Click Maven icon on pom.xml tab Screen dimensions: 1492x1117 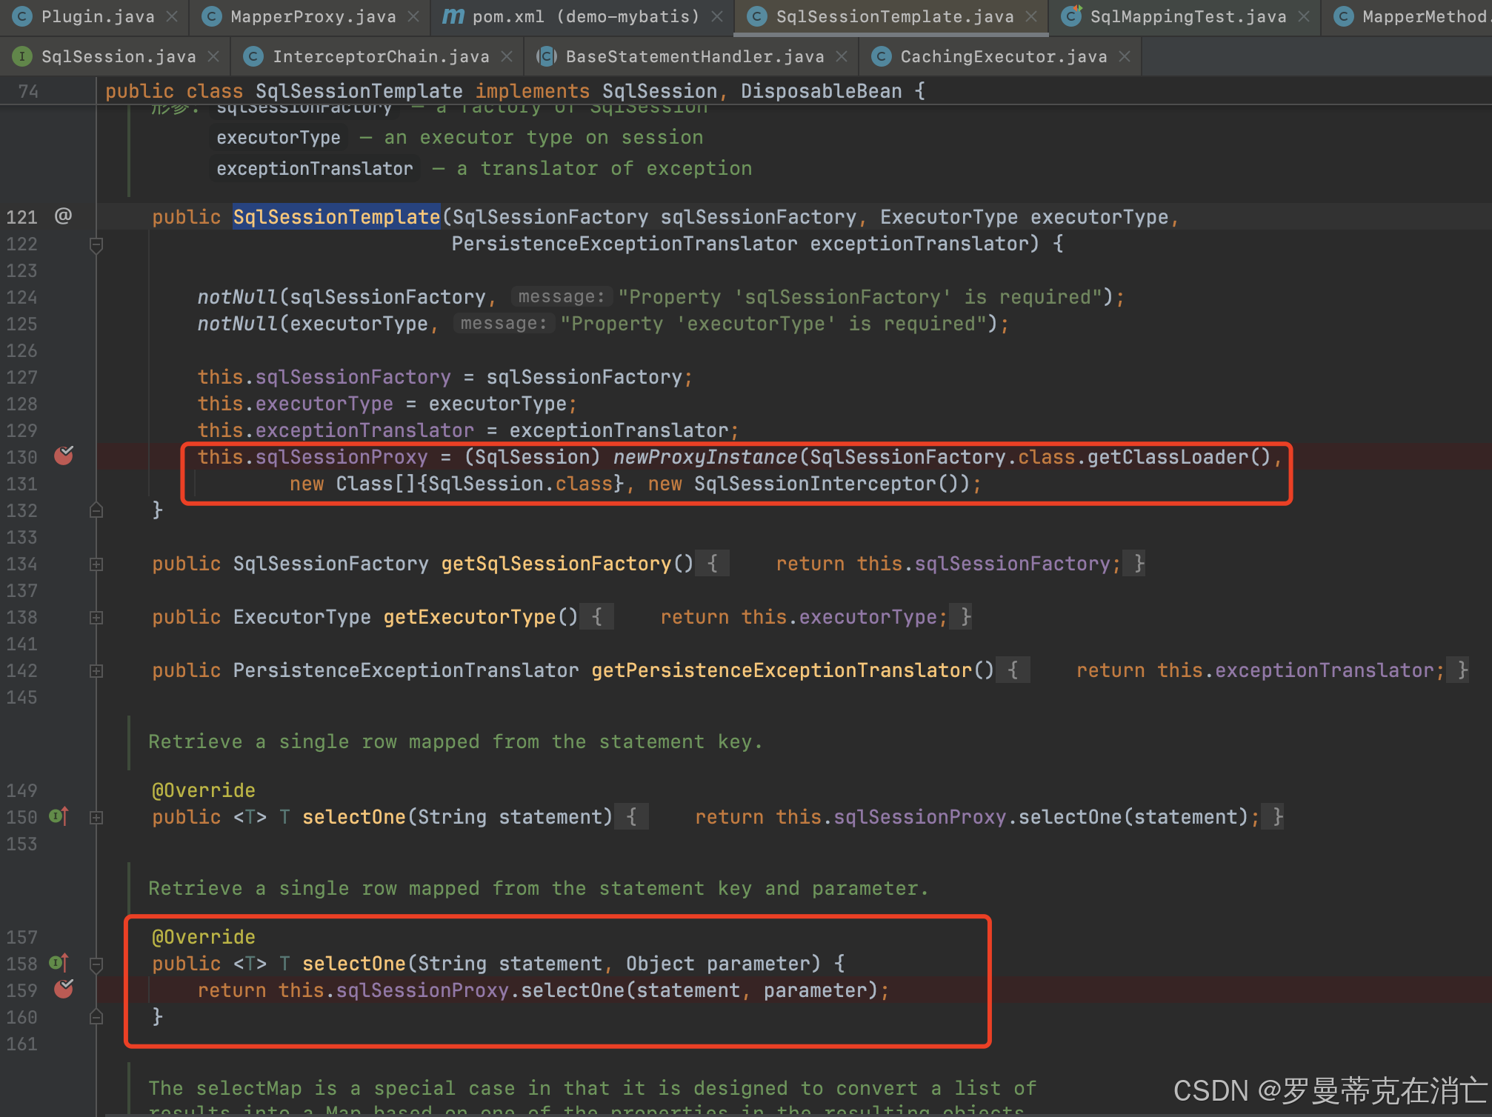pyautogui.click(x=453, y=16)
